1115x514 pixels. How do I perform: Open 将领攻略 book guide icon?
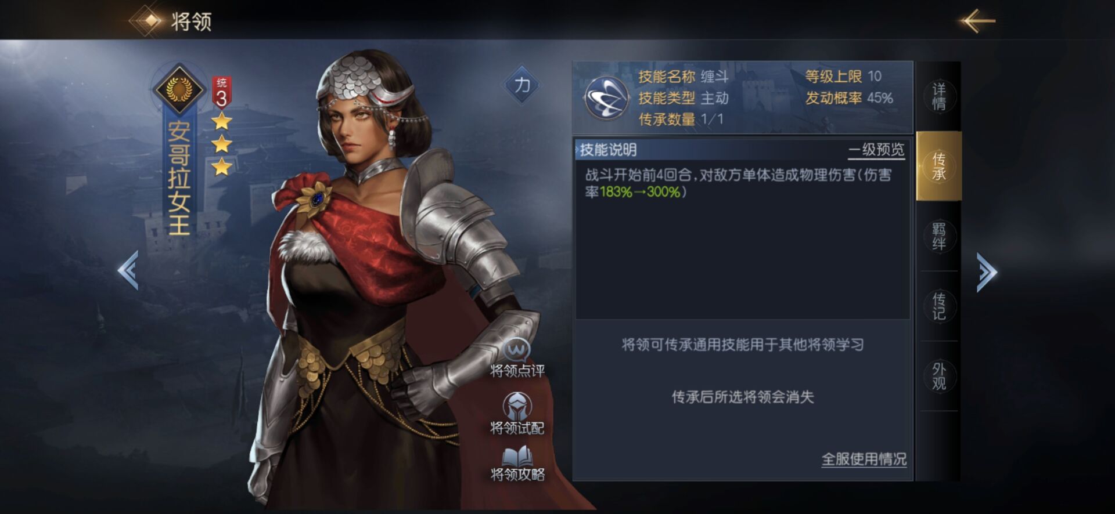(517, 455)
